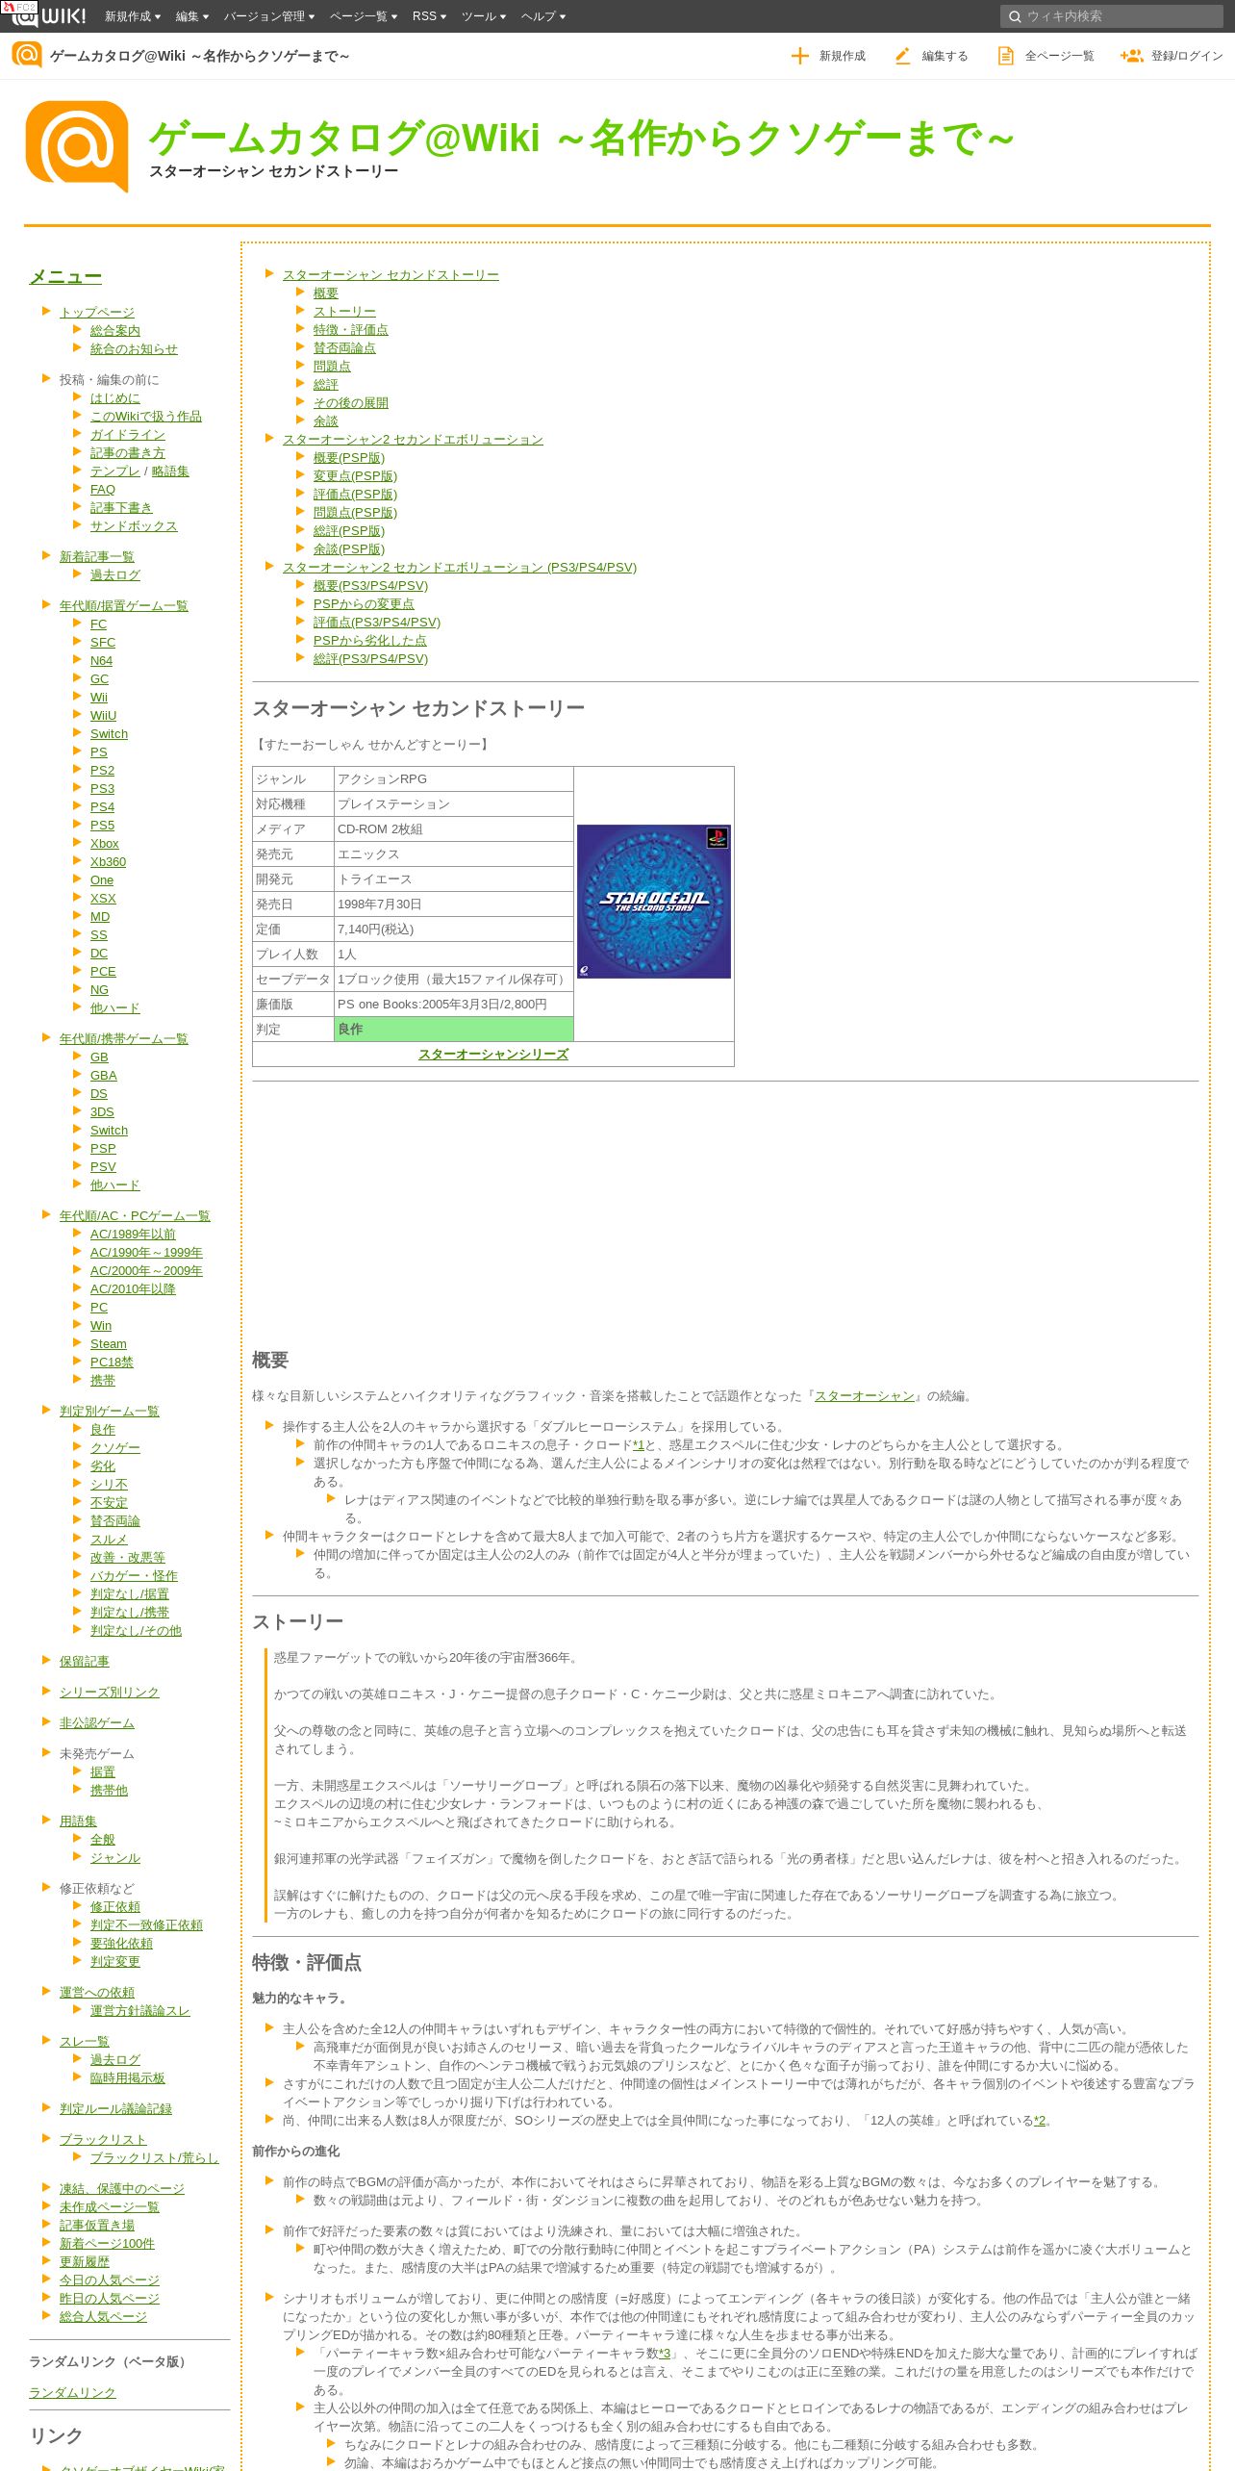Screen dimensions: 1235x2471
Task: Click the search magnifier icon
Action: [x=1014, y=16]
